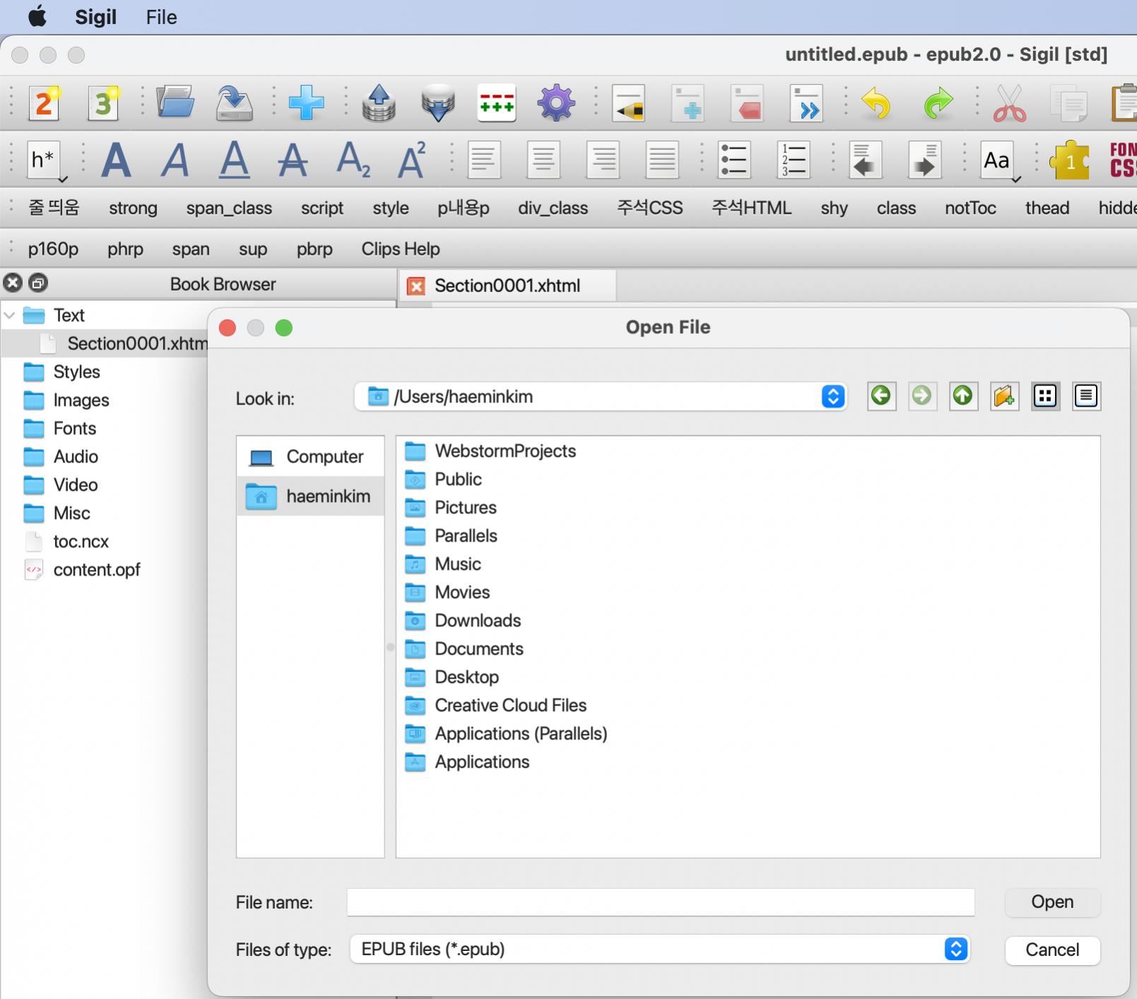
Task: Select Computer in dialog sidebar
Action: pos(311,457)
